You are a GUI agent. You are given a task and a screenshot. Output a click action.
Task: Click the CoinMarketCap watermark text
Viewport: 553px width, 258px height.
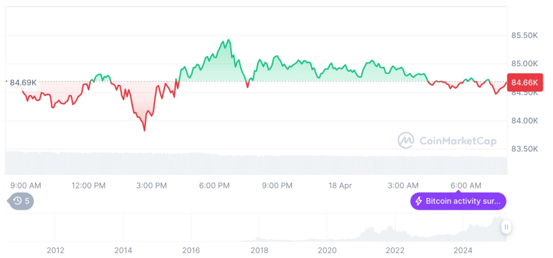coord(457,140)
